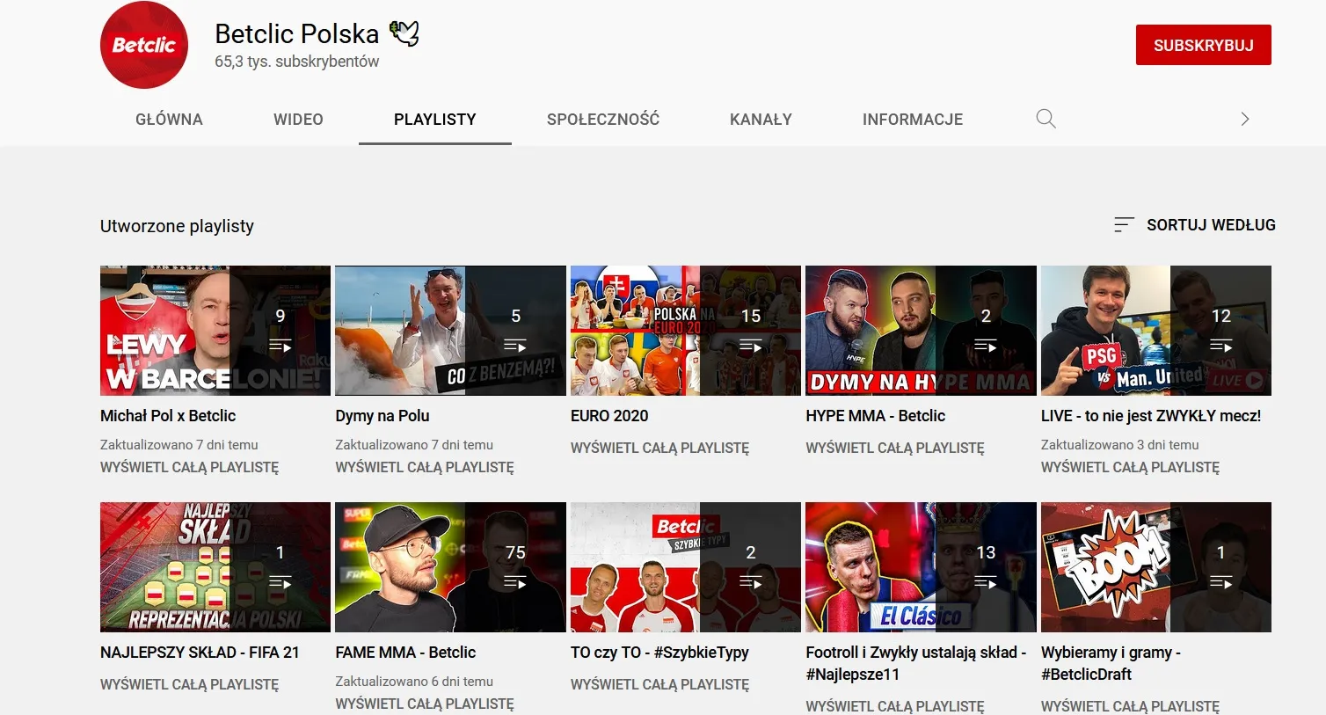Open the KANAŁY tab
1326x715 pixels.
761,120
